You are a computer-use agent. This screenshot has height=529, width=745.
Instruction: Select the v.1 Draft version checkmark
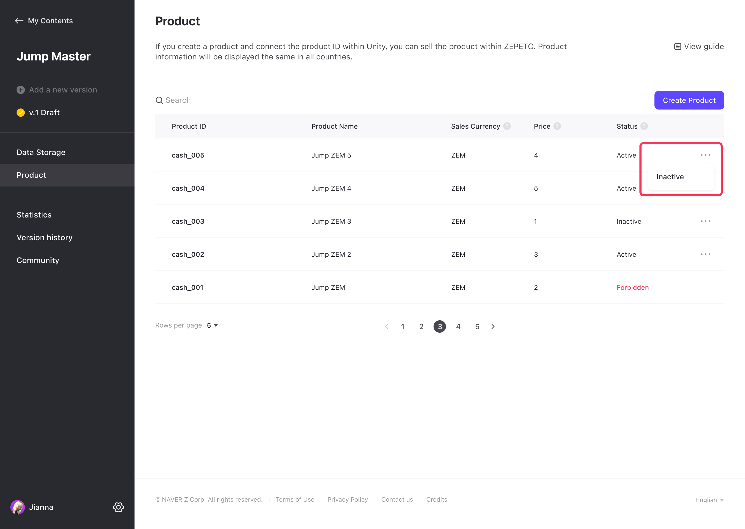pos(20,113)
